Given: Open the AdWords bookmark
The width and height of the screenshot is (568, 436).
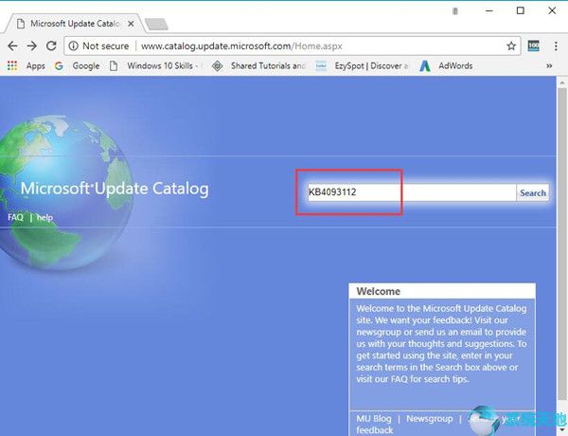Looking at the screenshot, I should [446, 65].
